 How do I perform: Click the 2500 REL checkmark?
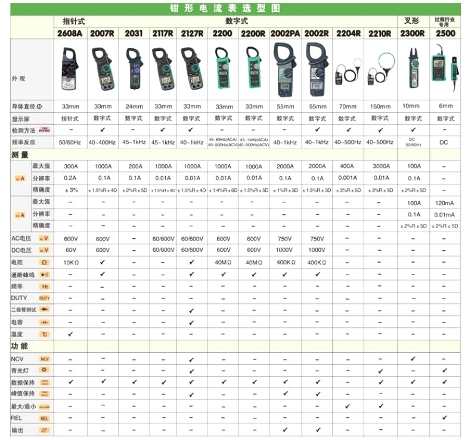point(445,417)
